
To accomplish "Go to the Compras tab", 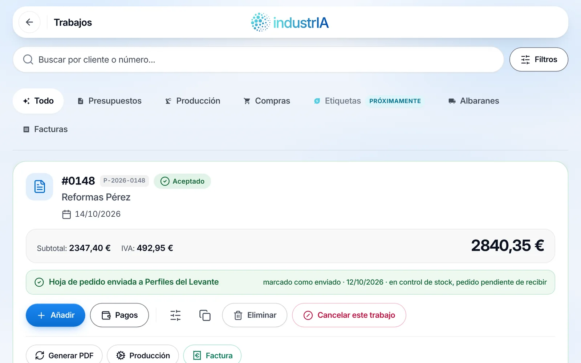I will pos(267,101).
